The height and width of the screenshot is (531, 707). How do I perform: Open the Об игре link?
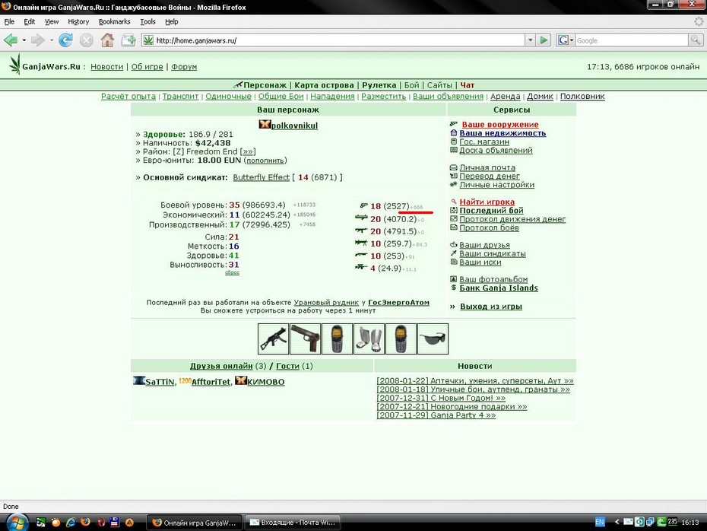pos(147,67)
